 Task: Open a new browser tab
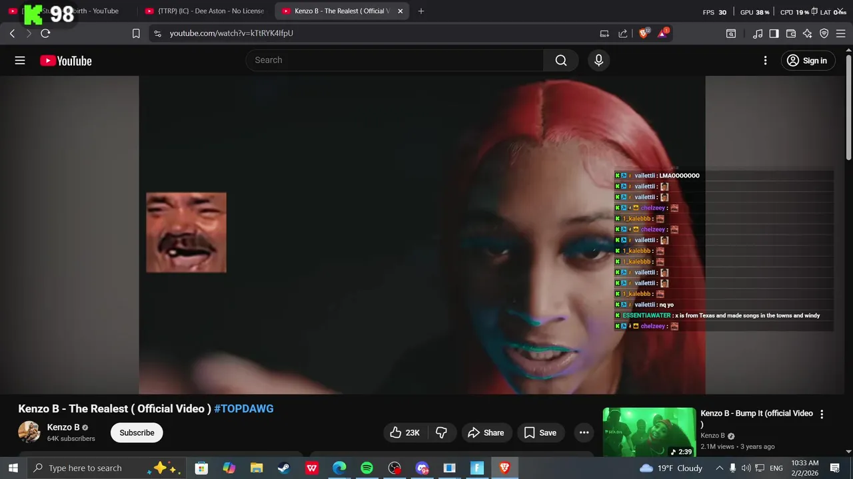pos(421,11)
